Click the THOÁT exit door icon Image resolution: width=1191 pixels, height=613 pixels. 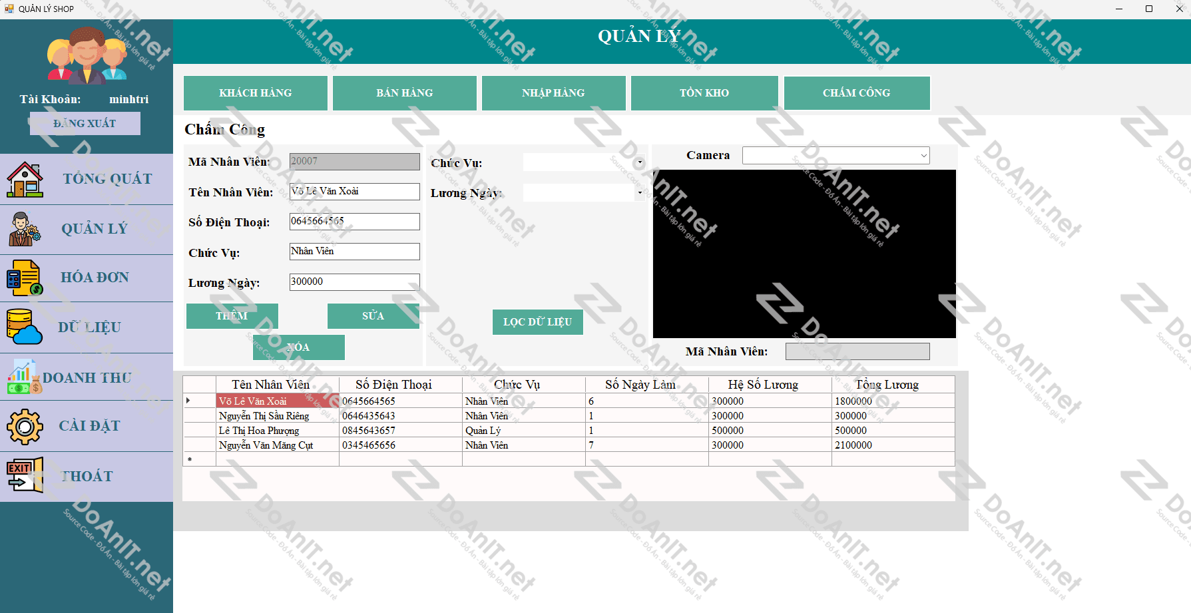25,475
